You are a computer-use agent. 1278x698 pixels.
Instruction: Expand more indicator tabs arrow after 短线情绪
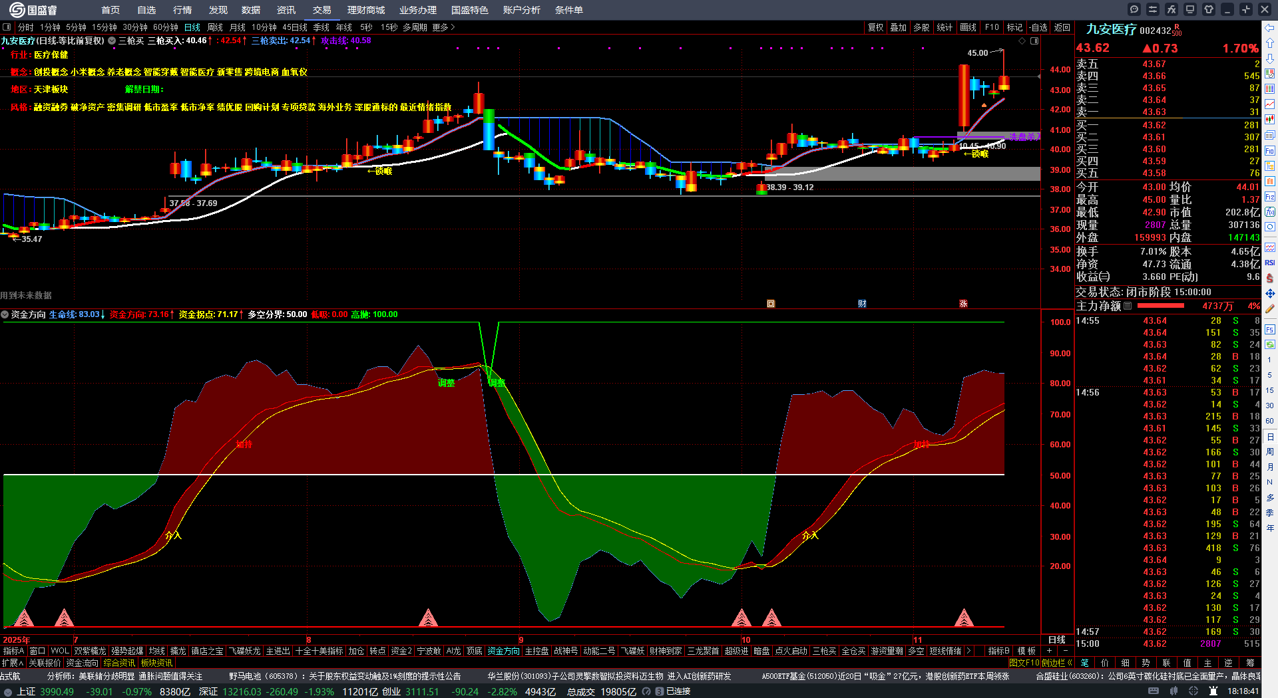[968, 651]
